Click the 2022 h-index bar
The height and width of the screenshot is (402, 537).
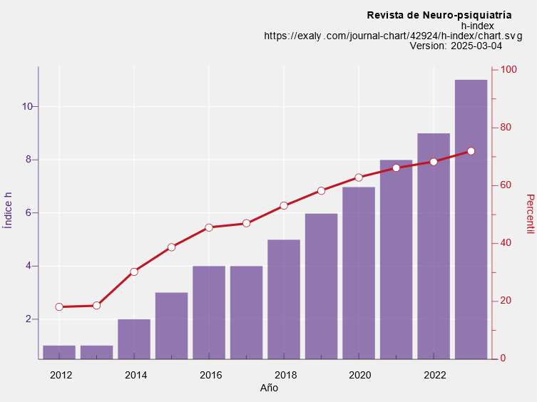(434, 246)
